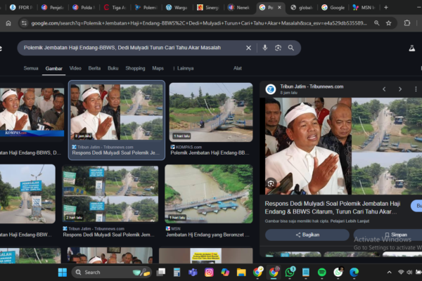The image size is (422, 281).
Task: Switch to Video results tab
Action: (75, 68)
